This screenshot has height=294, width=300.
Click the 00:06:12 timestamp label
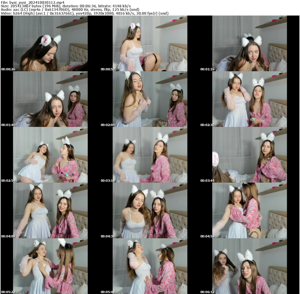click(x=207, y=292)
